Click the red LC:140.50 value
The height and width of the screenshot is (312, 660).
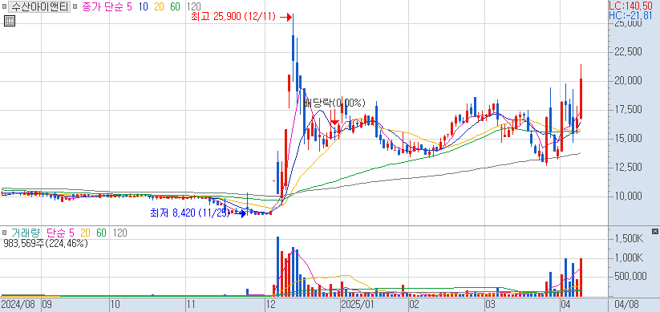click(x=631, y=6)
